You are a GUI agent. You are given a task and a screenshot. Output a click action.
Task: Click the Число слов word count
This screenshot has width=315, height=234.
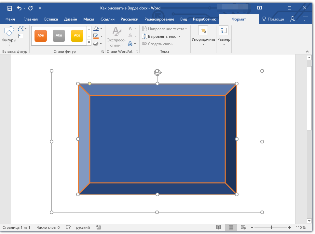[48, 227]
